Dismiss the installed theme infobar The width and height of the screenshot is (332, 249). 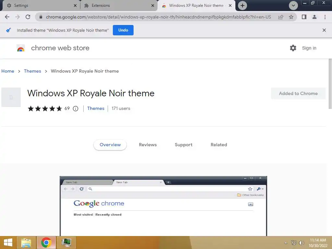[324, 30]
